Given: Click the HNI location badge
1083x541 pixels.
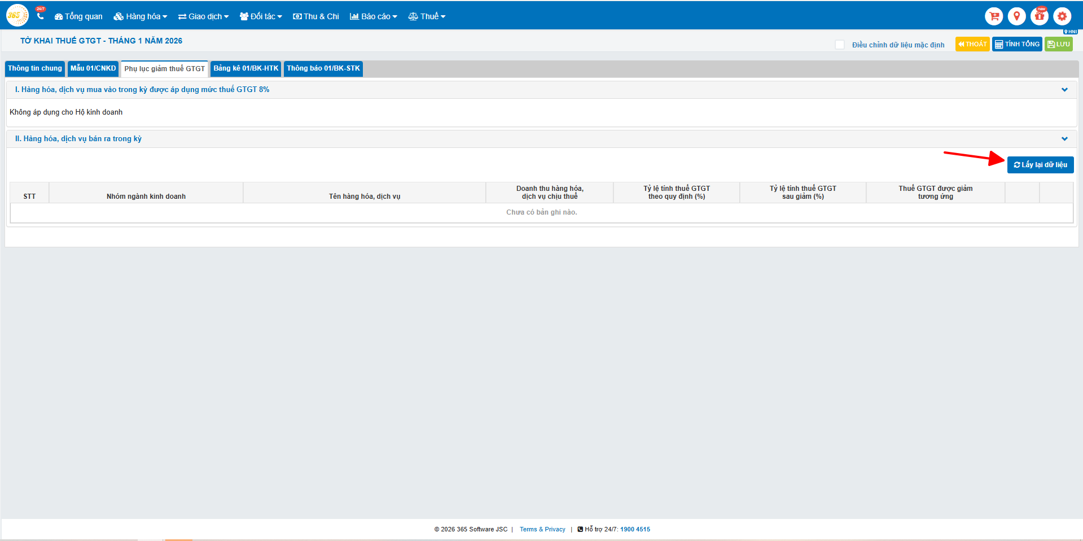Looking at the screenshot, I should click(1071, 32).
